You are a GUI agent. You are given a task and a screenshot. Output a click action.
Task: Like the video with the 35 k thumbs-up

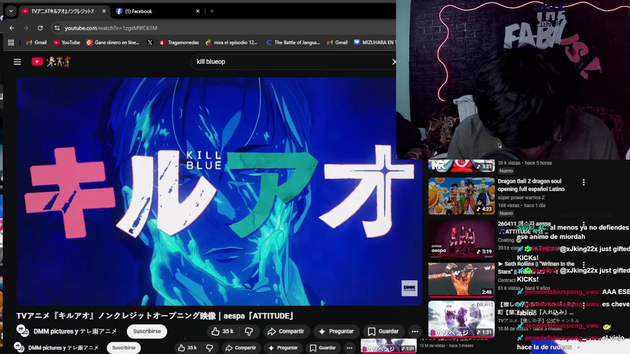pyautogui.click(x=222, y=331)
